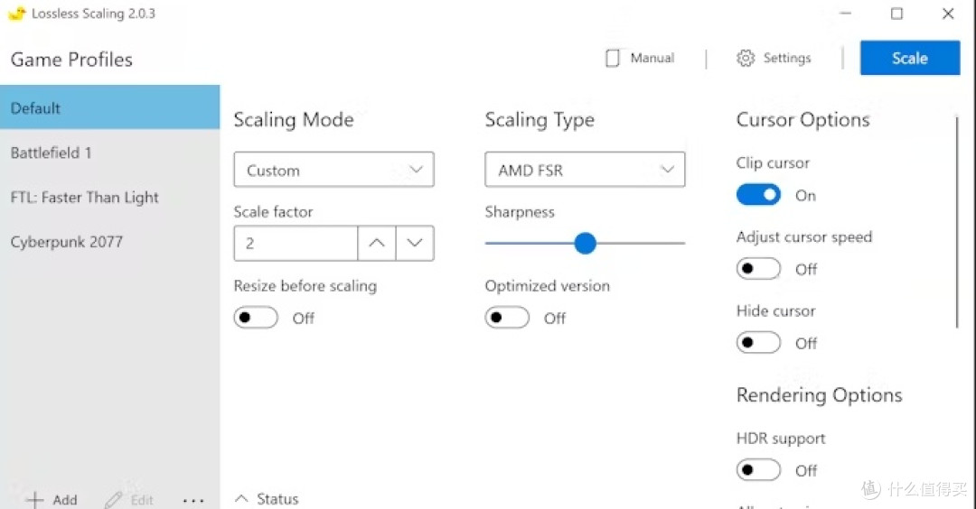Viewport: 976px width, 509px height.
Task: Maximize the Lossless Scaling window
Action: pos(896,13)
